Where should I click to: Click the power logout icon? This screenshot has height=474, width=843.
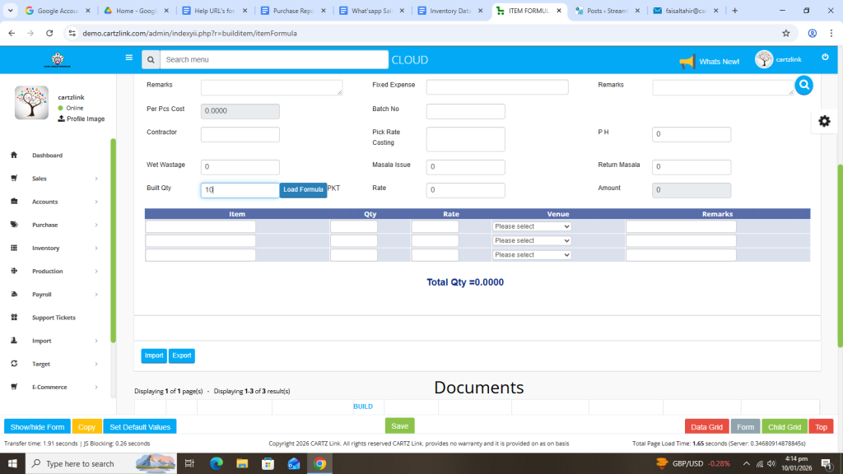point(825,57)
